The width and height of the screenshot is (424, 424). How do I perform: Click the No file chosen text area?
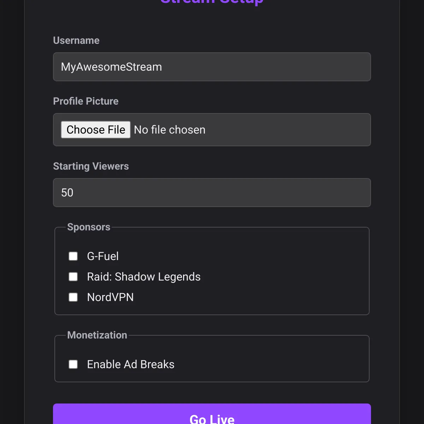coord(170,130)
